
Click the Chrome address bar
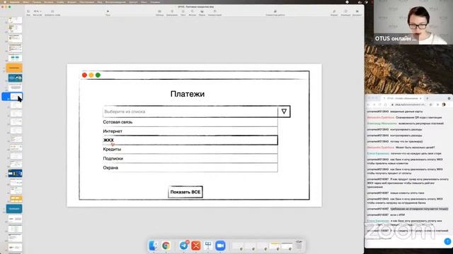[409, 104]
